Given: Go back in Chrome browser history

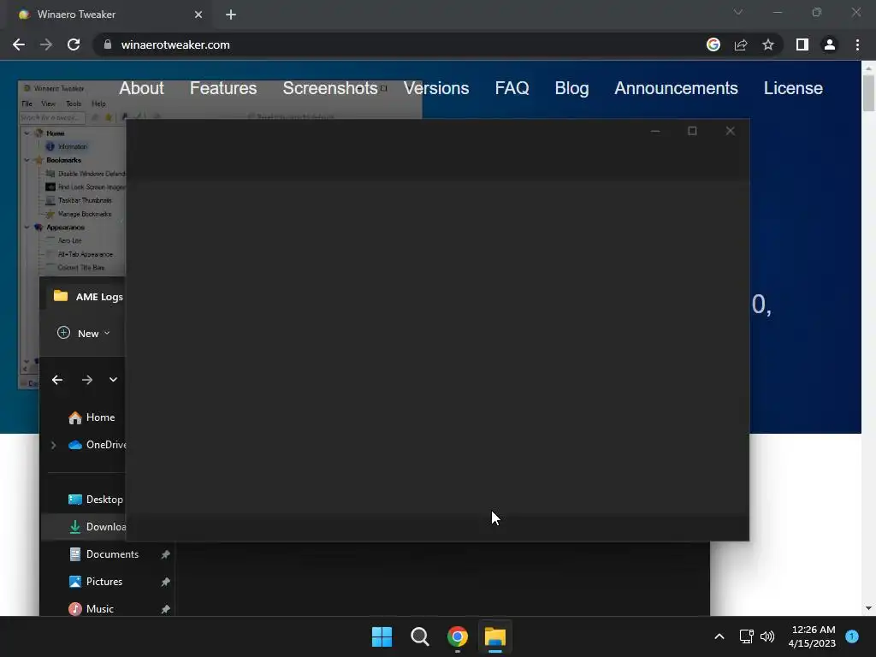Looking at the screenshot, I should [19, 44].
